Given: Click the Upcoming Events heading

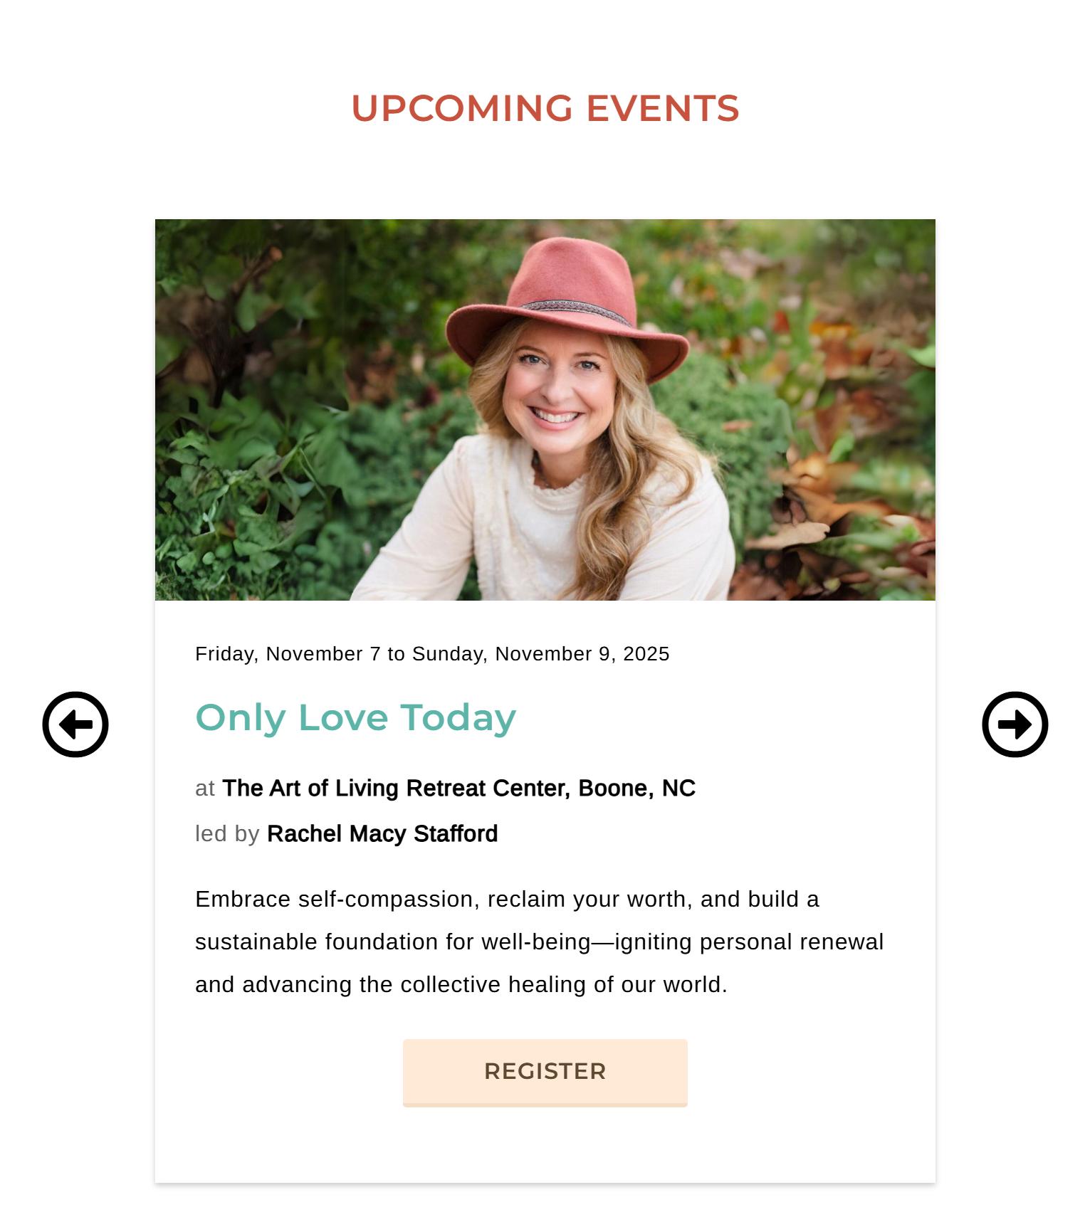Looking at the screenshot, I should tap(545, 108).
